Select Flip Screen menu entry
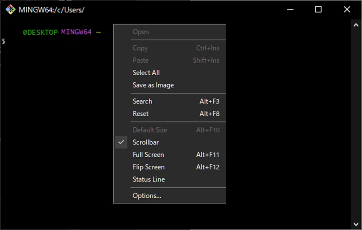Viewport: 362px width, 230px height. coord(170,167)
